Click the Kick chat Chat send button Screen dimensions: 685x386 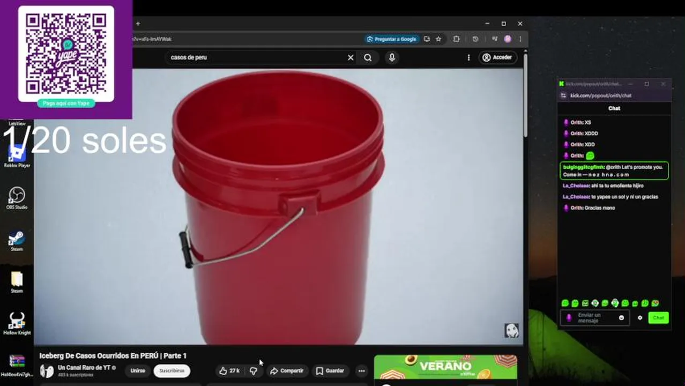pyautogui.click(x=658, y=318)
